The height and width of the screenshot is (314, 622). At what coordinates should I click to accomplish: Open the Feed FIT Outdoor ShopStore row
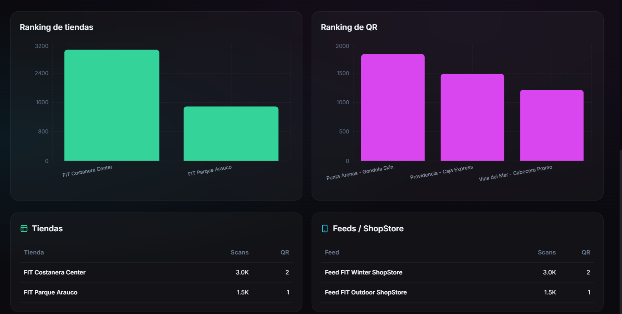(366, 292)
